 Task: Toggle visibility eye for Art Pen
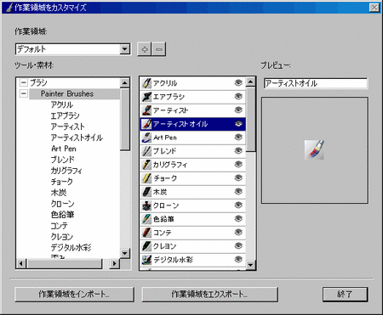pos(238,137)
